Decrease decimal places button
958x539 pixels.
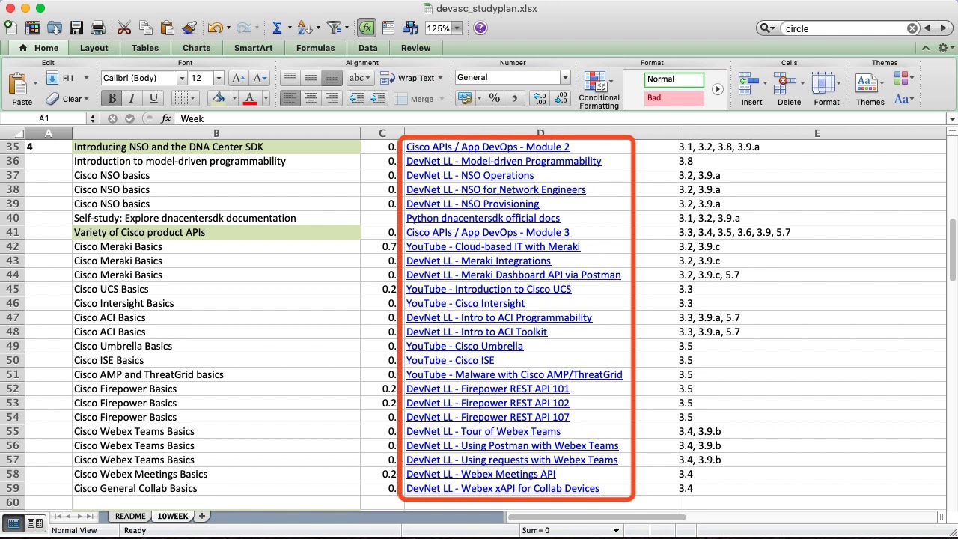(x=561, y=98)
